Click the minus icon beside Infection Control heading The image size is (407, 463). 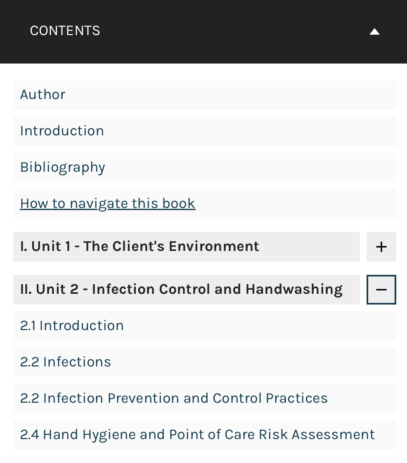pyautogui.click(x=381, y=289)
